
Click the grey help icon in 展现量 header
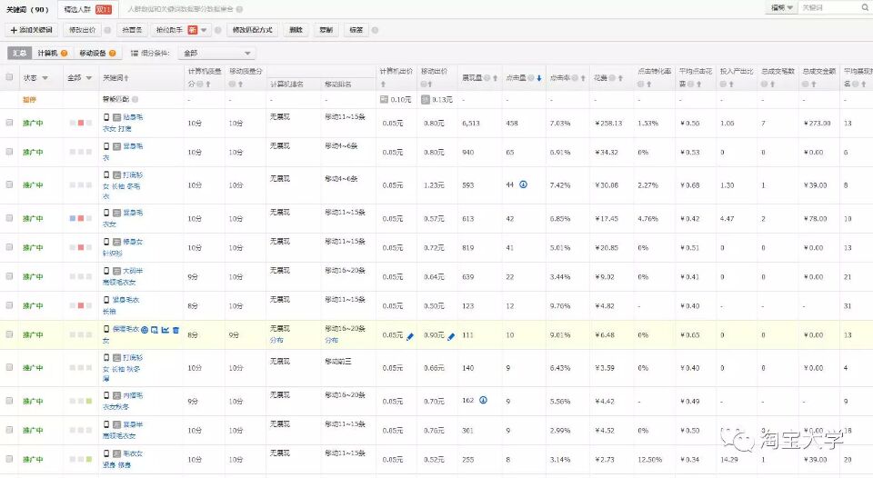(487, 78)
